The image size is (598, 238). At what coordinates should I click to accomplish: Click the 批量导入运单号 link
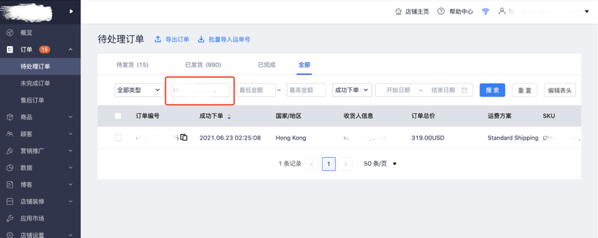(x=229, y=39)
